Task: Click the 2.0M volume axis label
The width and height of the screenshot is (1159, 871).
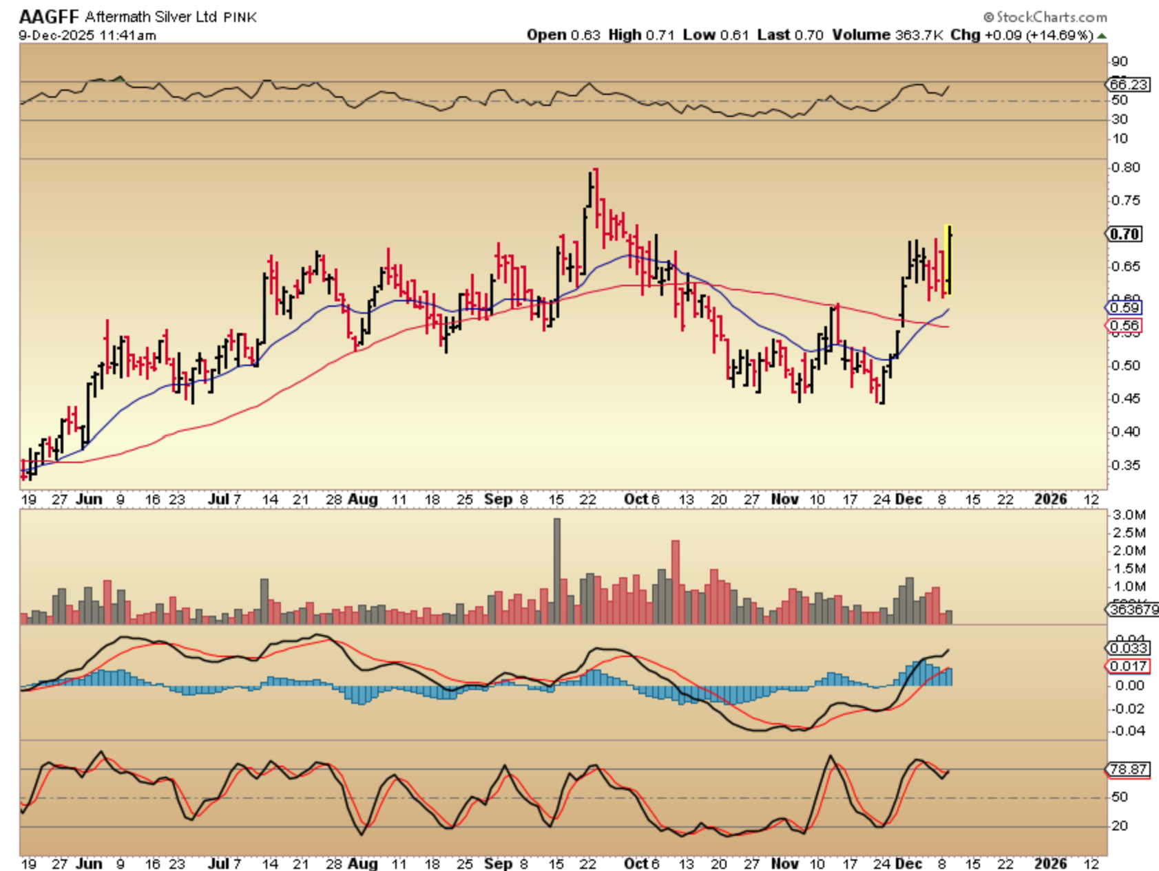Action: [x=1129, y=551]
